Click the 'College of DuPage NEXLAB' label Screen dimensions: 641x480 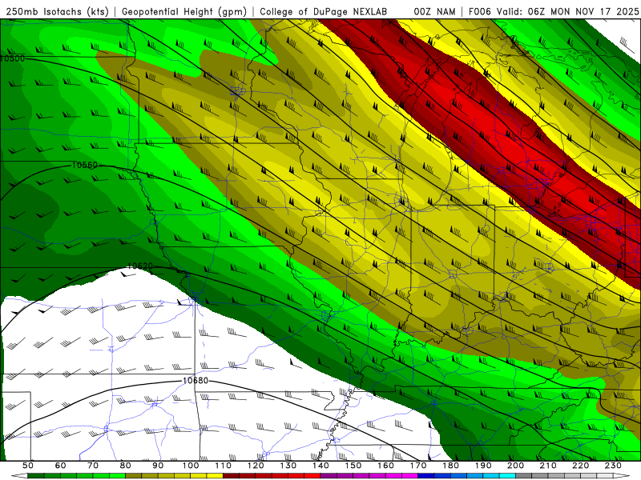coord(323,12)
